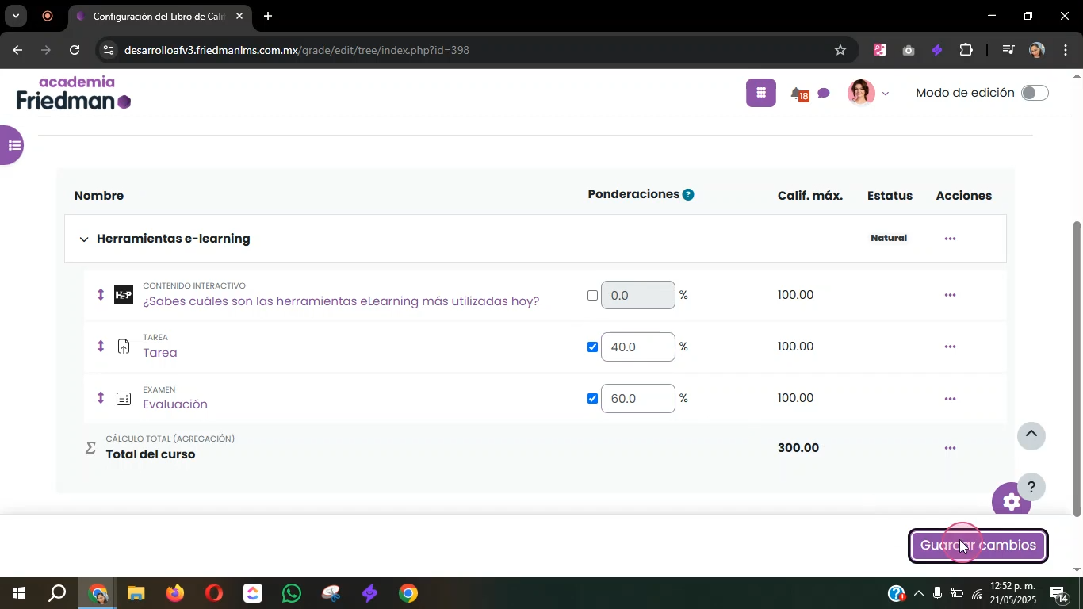Open the purple settings gear button
1083x609 pixels.
1012,502
